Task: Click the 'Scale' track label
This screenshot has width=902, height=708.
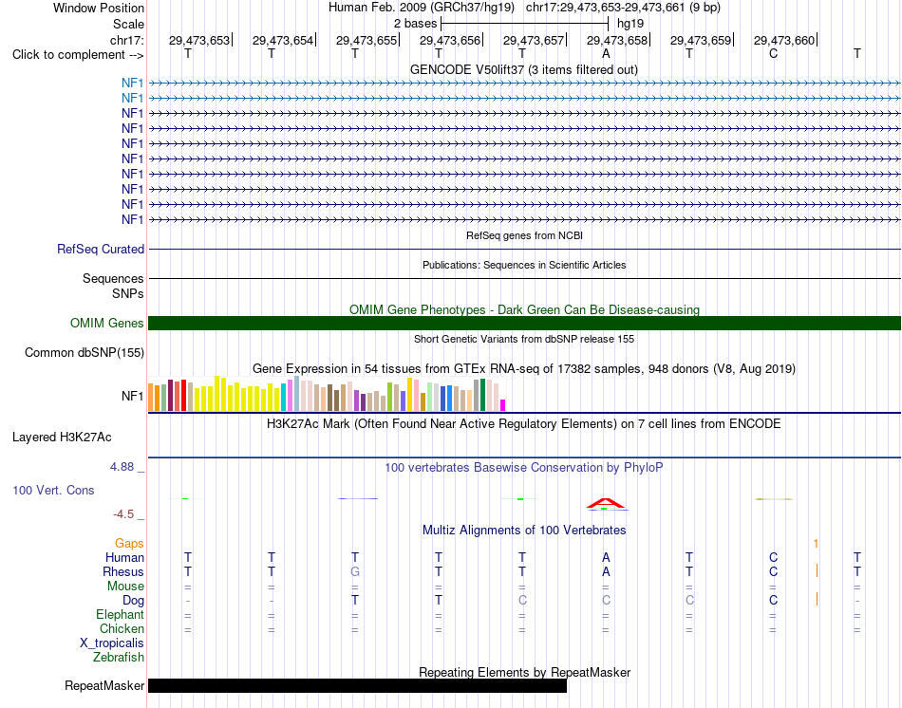Action: tap(128, 24)
